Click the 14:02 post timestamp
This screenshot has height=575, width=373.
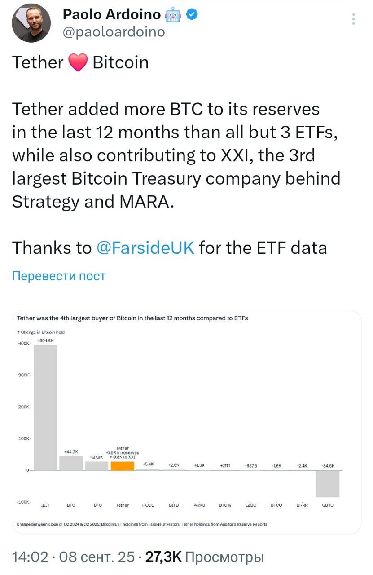30,557
